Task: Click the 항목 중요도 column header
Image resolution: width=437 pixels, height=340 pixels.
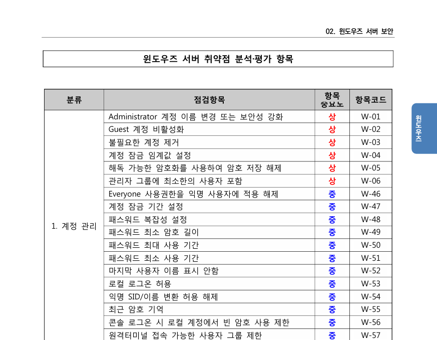Action: pyautogui.click(x=332, y=100)
